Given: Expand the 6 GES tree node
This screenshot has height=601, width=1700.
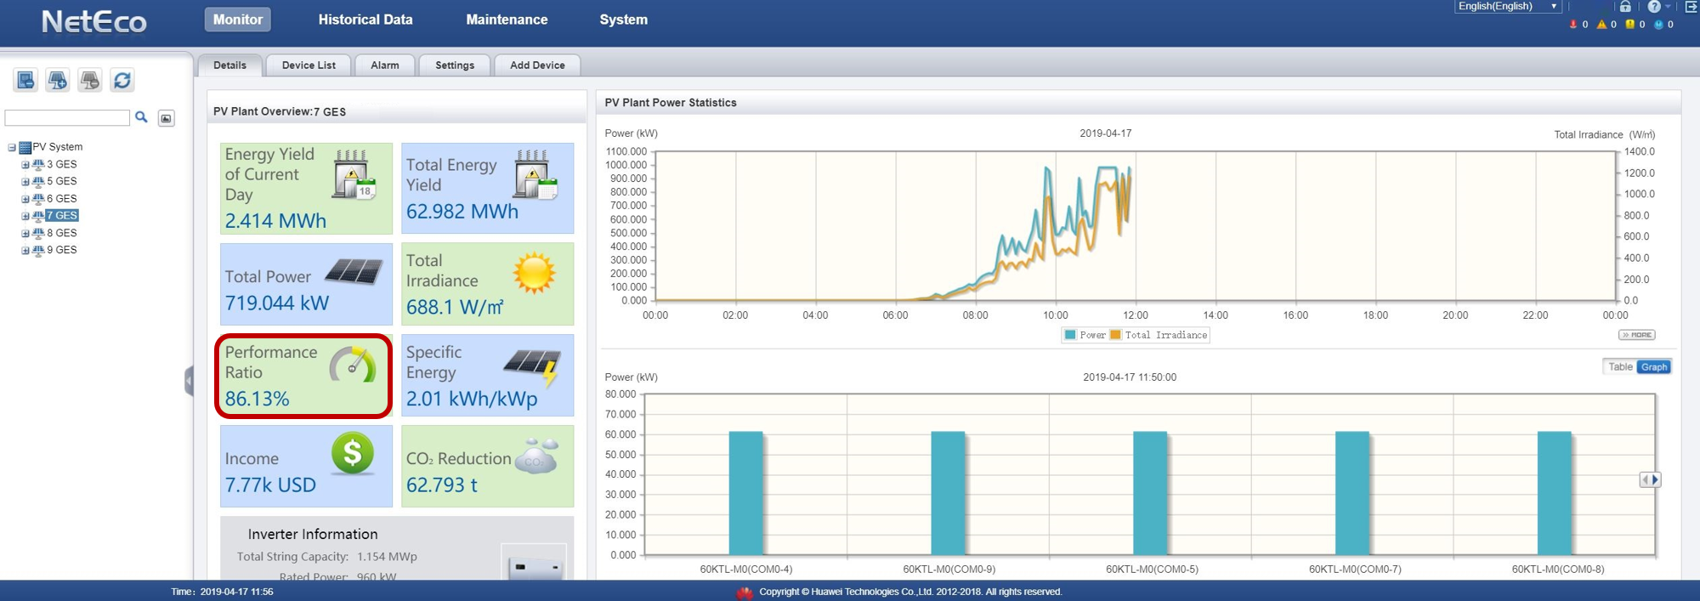Looking at the screenshot, I should click(25, 199).
